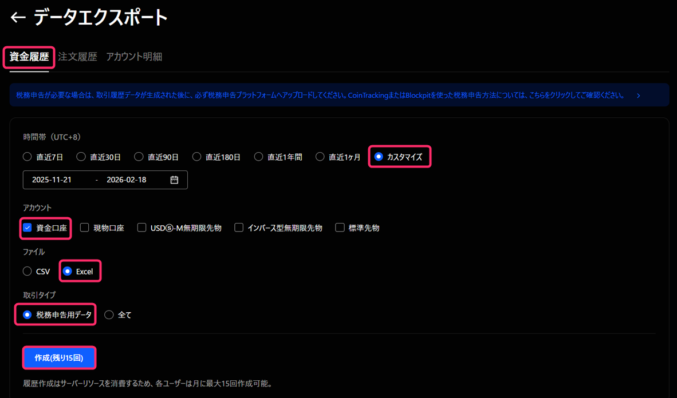Switch to the 注文履歴 tab

click(77, 57)
